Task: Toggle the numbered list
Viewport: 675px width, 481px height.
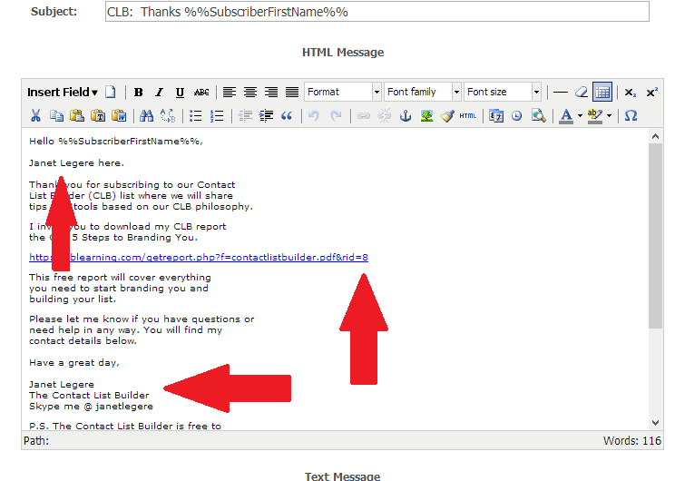Action: tap(217, 115)
